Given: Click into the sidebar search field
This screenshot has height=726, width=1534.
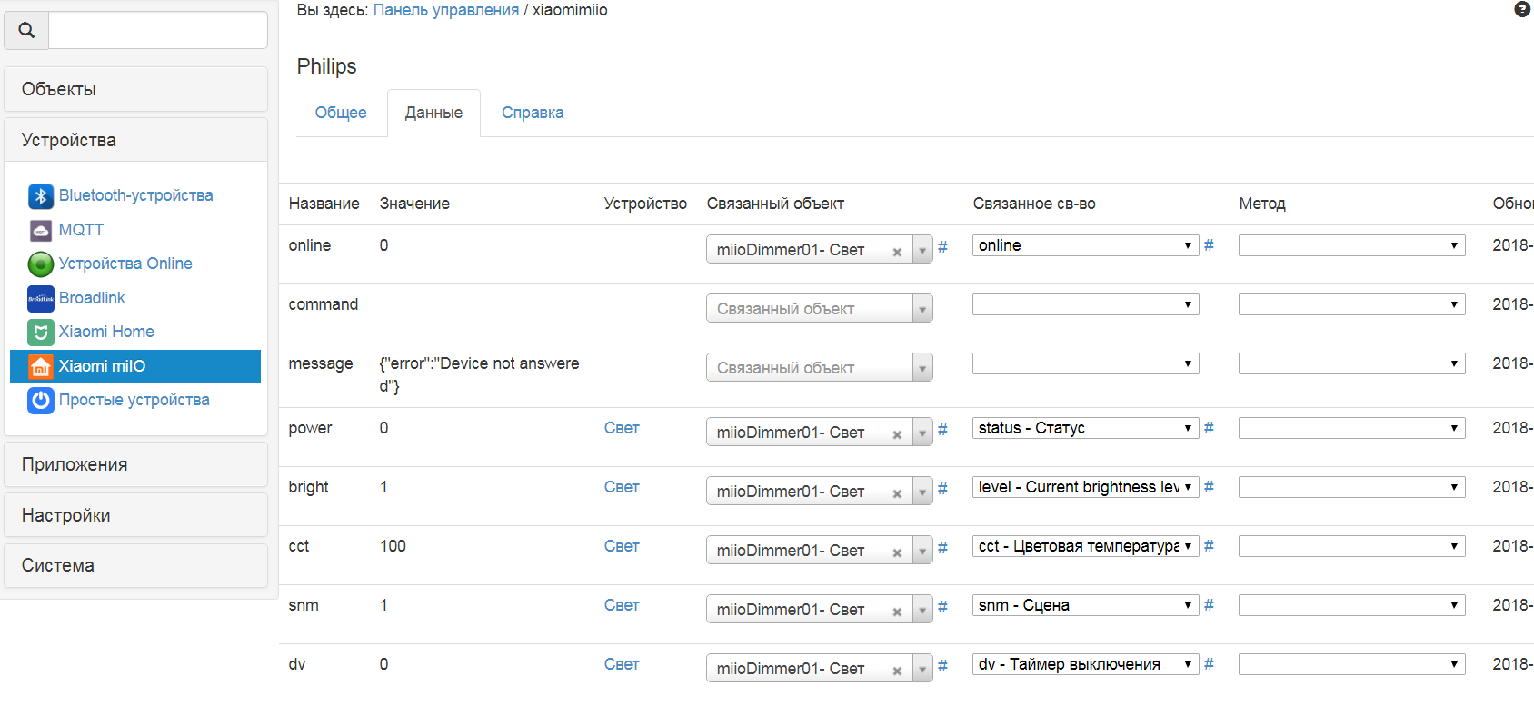Looking at the screenshot, I should pos(157,31).
